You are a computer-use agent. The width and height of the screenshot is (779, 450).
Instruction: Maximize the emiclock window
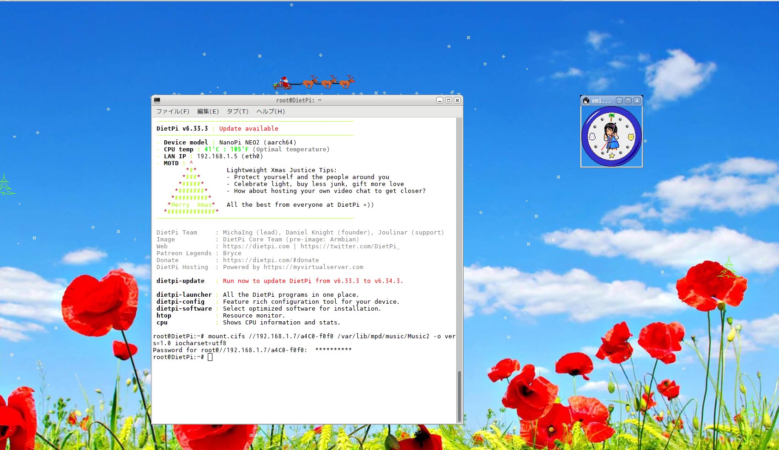coord(628,101)
